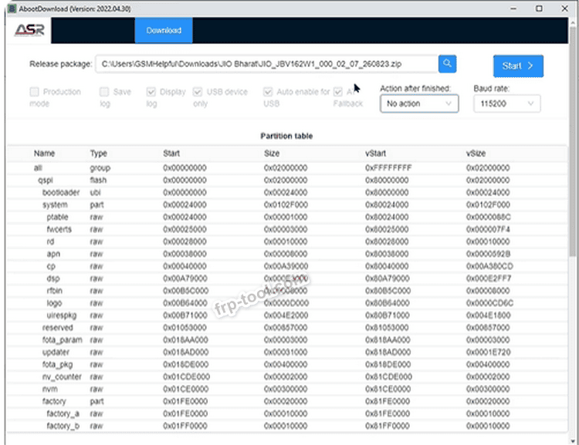
Task: Maximize the AbootDownload window
Action: pyautogui.click(x=539, y=8)
